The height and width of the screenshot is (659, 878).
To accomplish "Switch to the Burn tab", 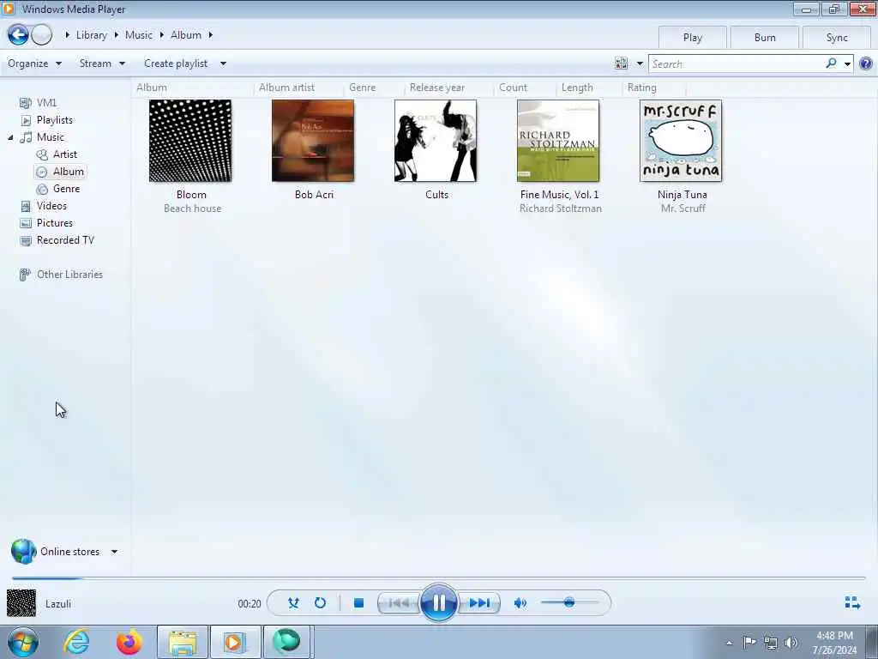I will coord(764,38).
